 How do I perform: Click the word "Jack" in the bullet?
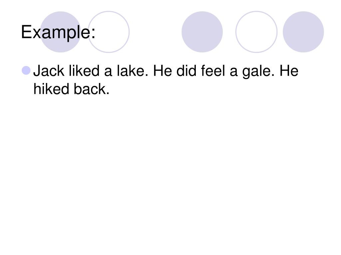[49, 71]
